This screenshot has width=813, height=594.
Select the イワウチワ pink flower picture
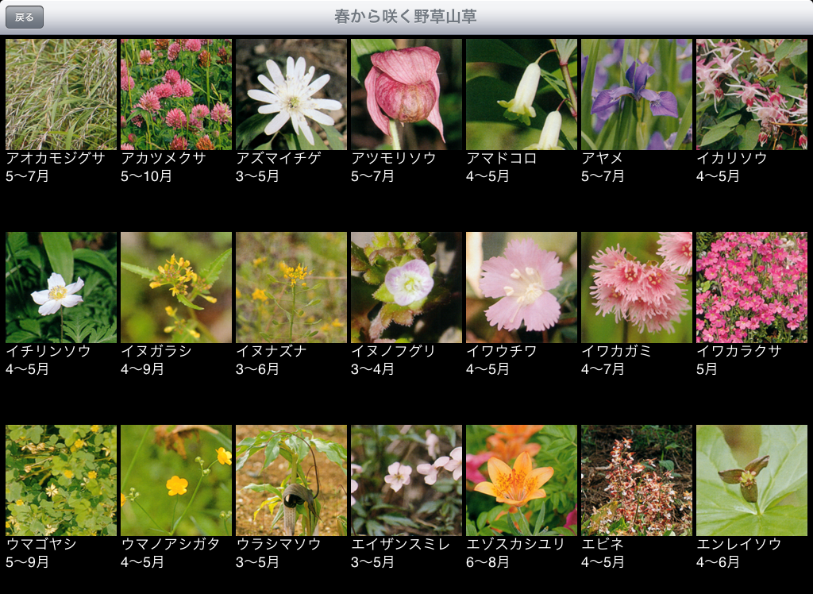coord(522,287)
